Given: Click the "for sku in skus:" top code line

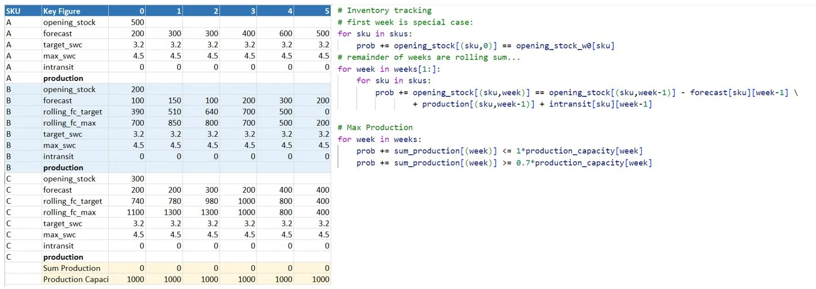Looking at the screenshot, I should click(x=375, y=34).
